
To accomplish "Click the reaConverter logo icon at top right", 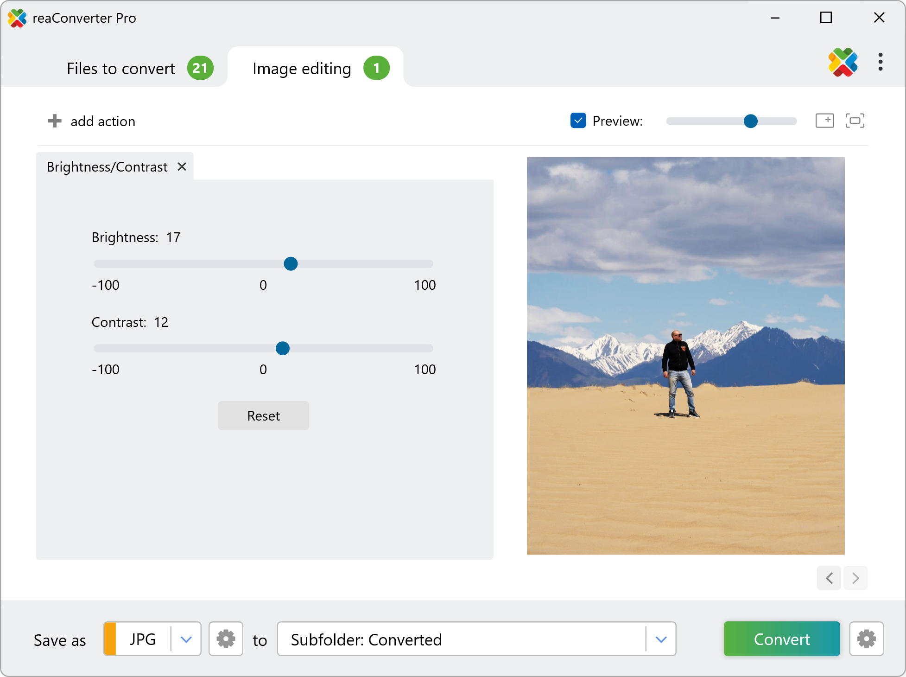I will [843, 62].
